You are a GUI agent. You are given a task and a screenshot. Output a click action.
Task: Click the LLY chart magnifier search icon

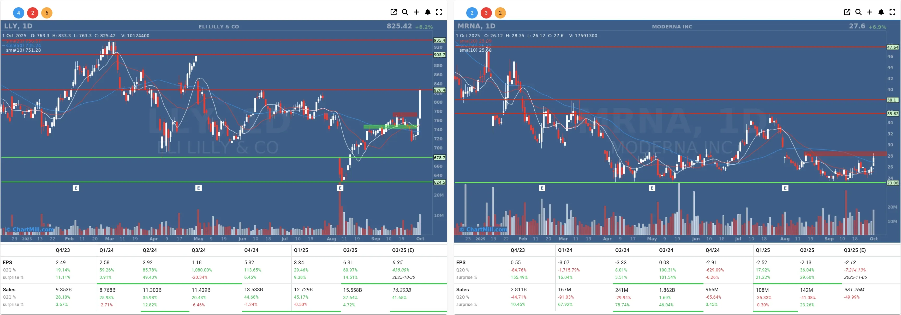tap(405, 12)
